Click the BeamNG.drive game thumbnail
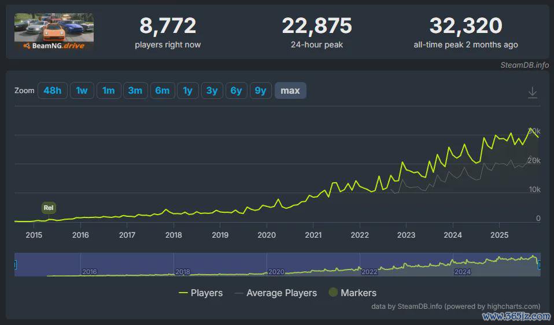 [x=54, y=32]
